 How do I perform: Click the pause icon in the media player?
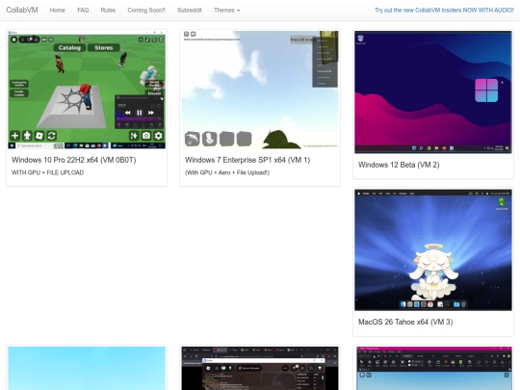pyautogui.click(x=140, y=113)
